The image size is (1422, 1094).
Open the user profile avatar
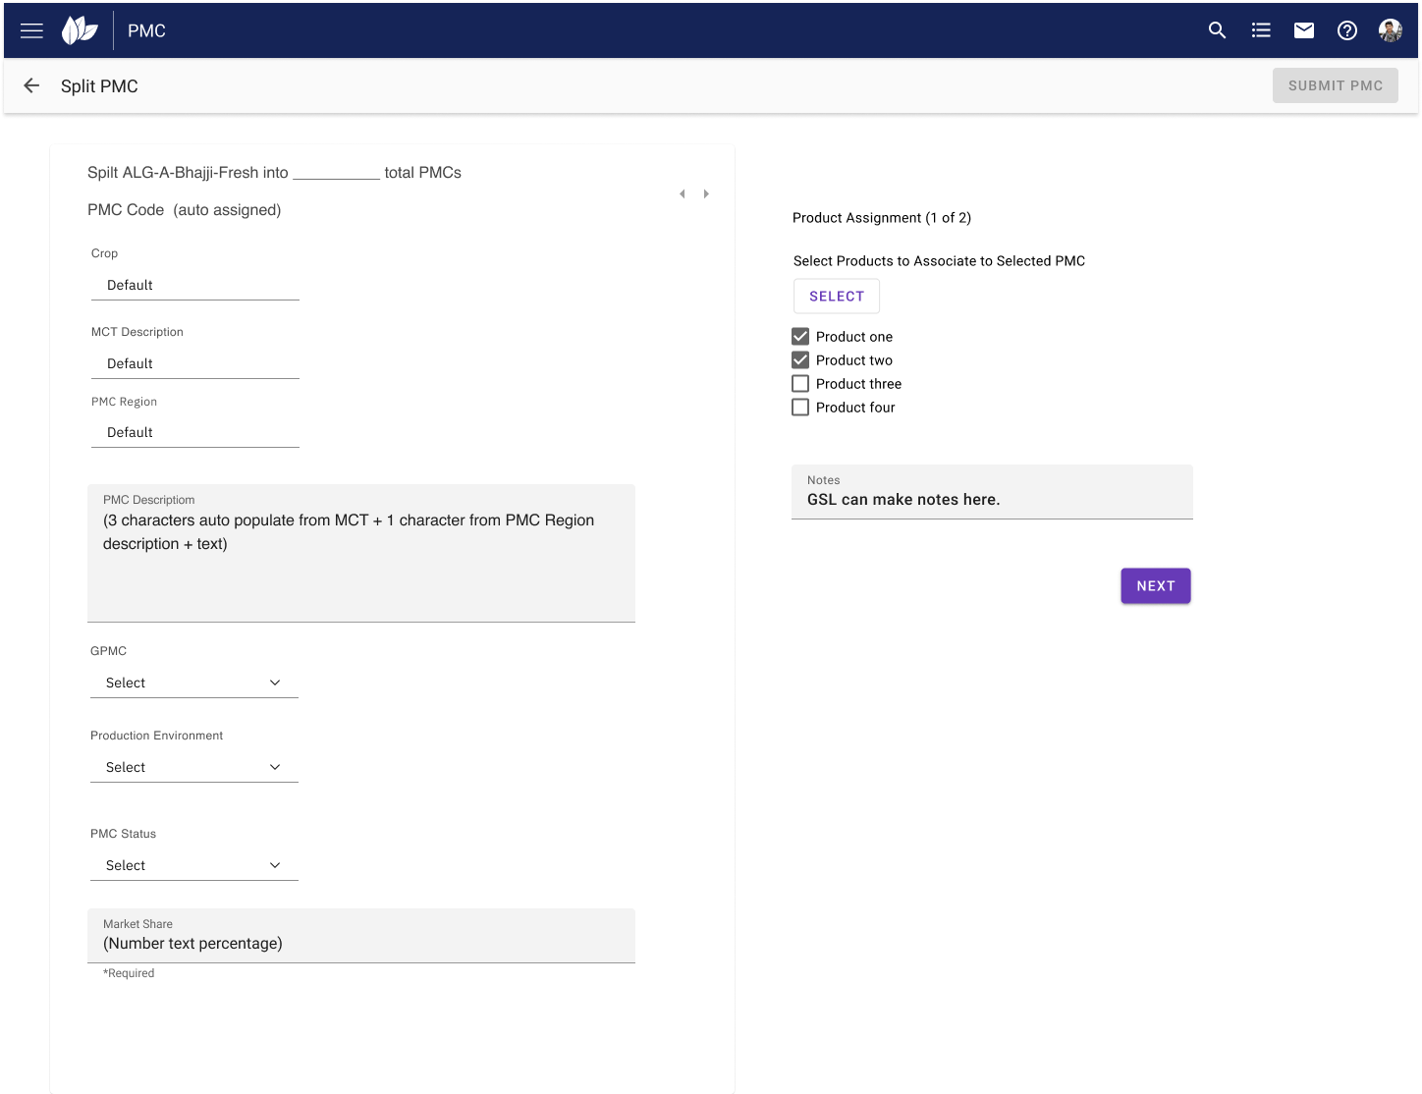pos(1390,30)
